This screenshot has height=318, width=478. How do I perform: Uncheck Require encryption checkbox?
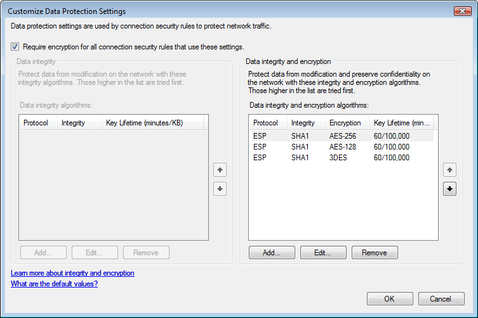point(15,46)
